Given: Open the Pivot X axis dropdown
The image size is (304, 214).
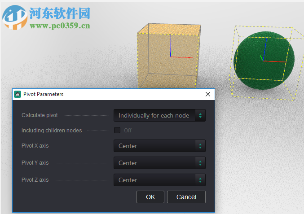Looking at the screenshot, I should coord(159,146).
